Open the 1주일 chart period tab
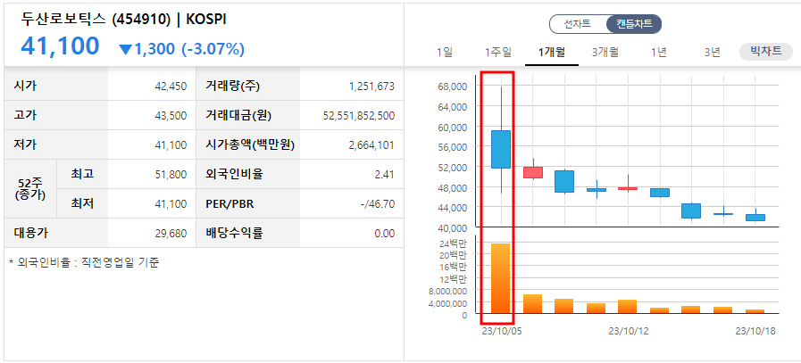801x363 pixels. coord(497,52)
